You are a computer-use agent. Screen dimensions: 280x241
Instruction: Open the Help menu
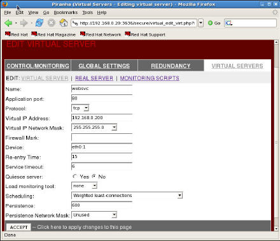point(102,13)
